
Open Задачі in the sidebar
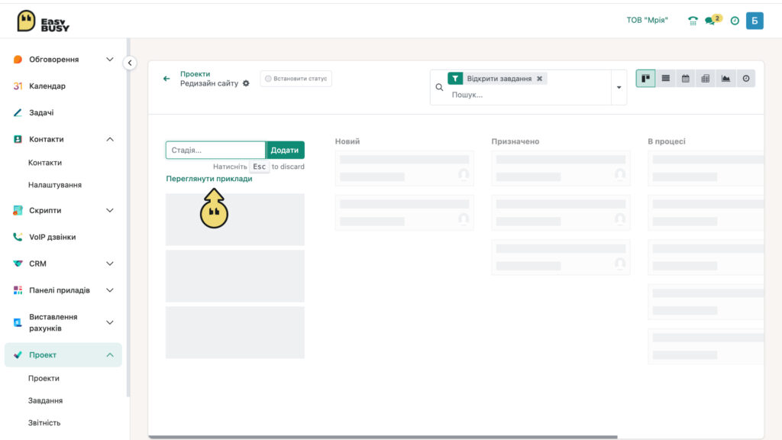pyautogui.click(x=41, y=113)
